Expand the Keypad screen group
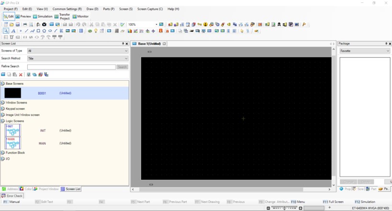The image size is (392, 211). point(3,109)
